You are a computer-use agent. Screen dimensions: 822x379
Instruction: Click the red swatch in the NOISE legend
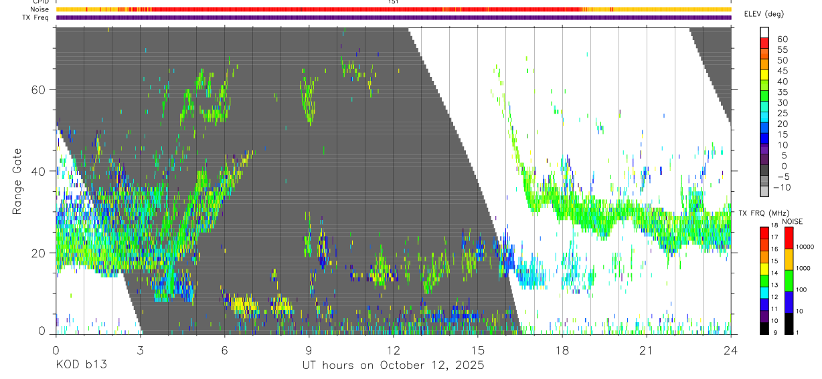[x=789, y=238]
